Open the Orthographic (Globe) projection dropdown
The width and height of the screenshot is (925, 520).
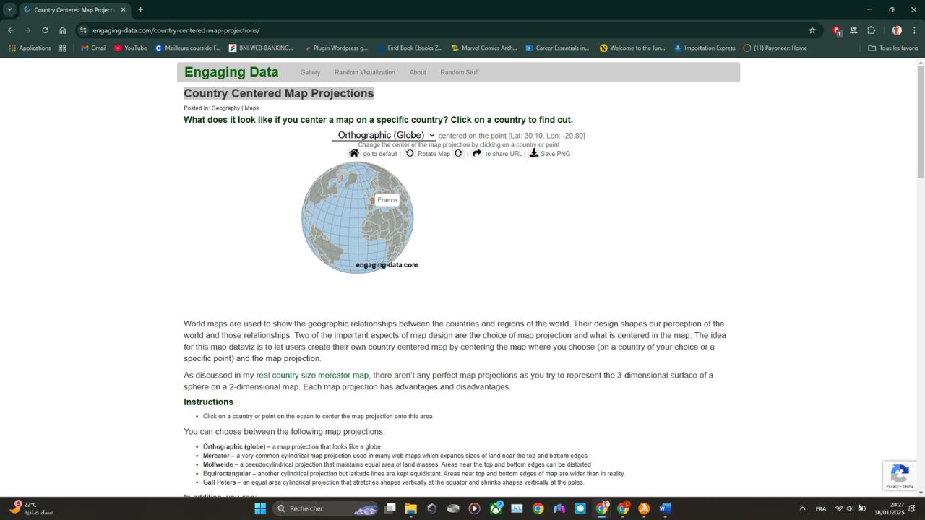(384, 135)
